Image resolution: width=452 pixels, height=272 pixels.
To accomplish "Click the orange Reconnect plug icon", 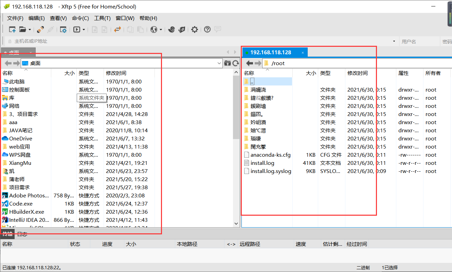I will (x=40, y=30).
